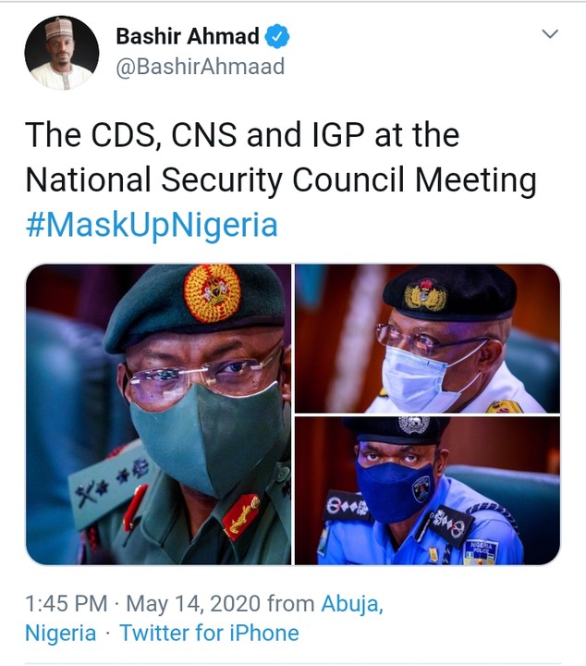Viewport: 586px width, 666px height.
Task: Click the "National Security Council Meeting" text
Action: click(x=281, y=179)
